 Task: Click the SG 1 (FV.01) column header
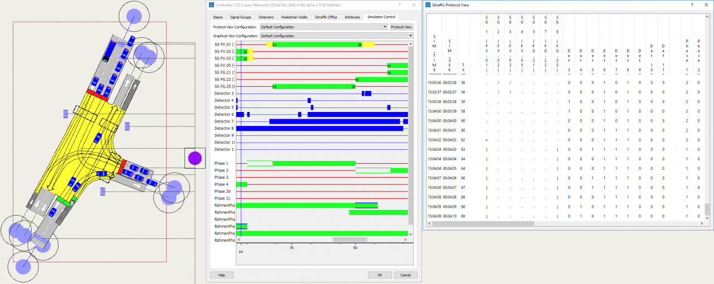click(487, 43)
